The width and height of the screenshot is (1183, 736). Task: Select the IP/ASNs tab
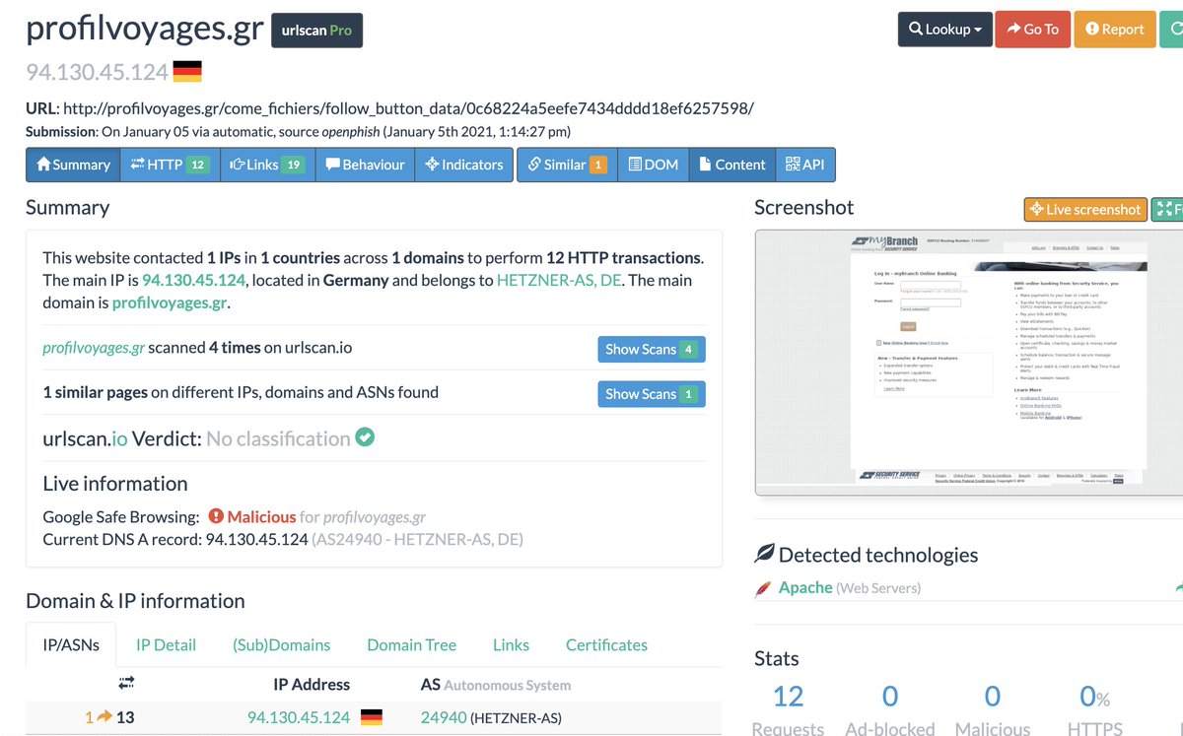[x=71, y=644]
